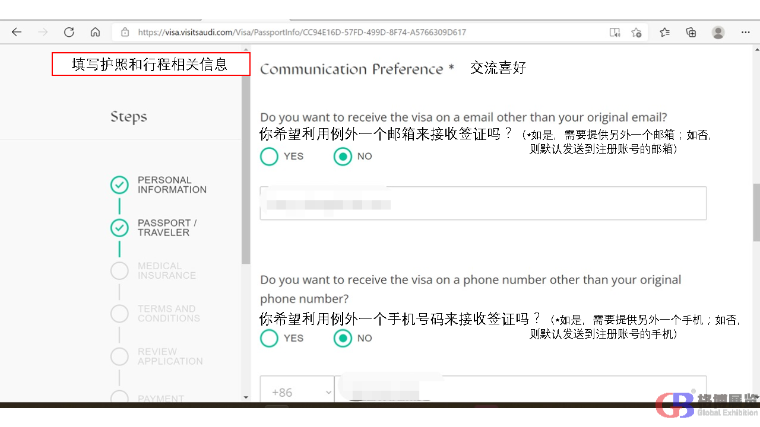The width and height of the screenshot is (760, 427).
Task: Select YES for receiving visa on other email
Action: pos(270,157)
